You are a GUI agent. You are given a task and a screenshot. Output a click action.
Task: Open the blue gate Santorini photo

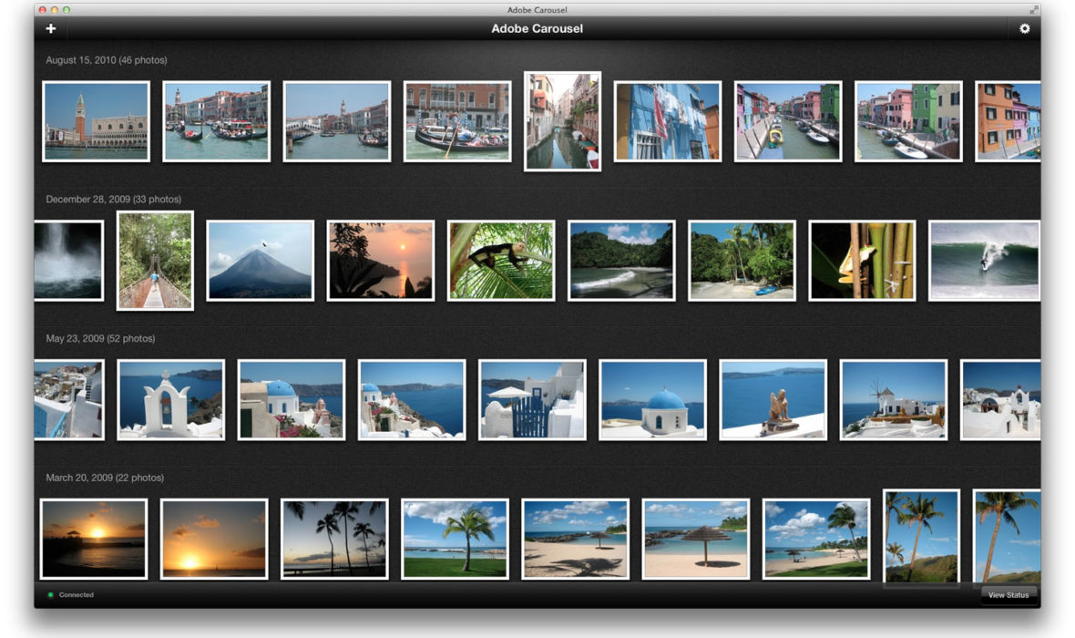coord(531,400)
